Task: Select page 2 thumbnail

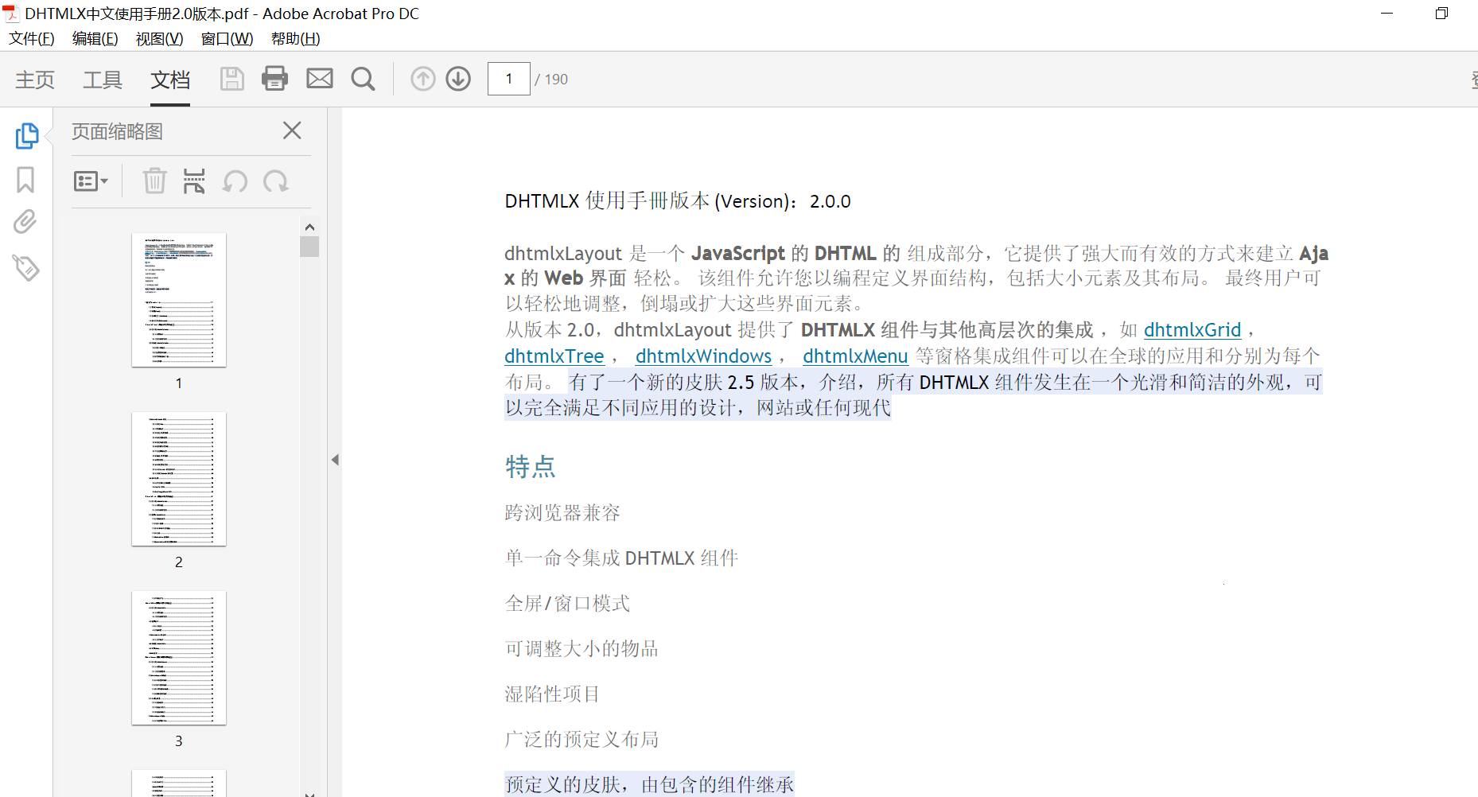Action: point(179,479)
